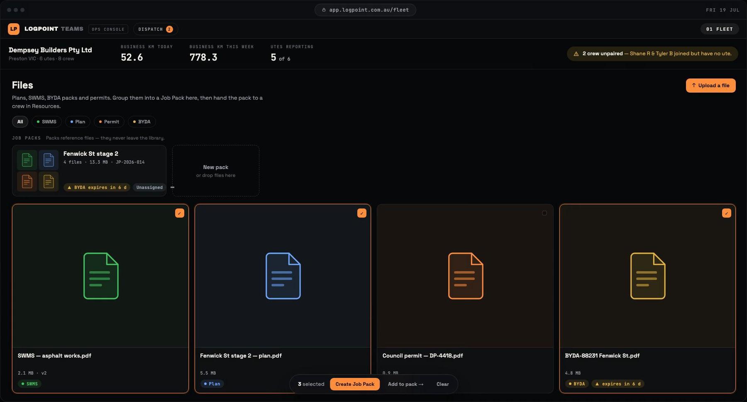Click Dempsey Builders Pty Ltd company name

50,50
